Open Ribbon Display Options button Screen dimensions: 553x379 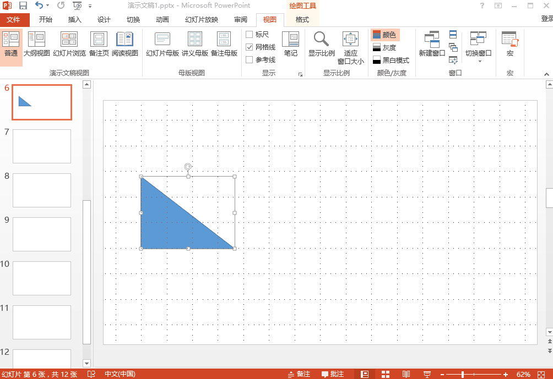[498, 6]
